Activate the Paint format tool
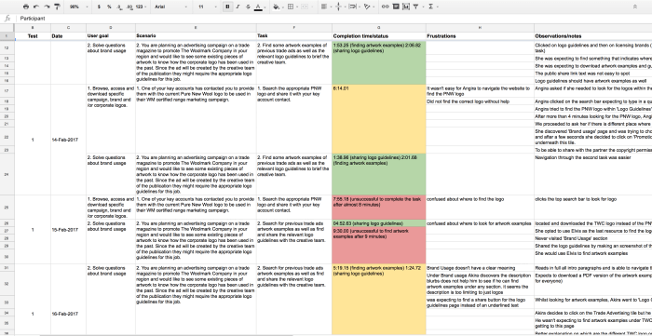Screen dimensions: 652x336 (x=57, y=7)
